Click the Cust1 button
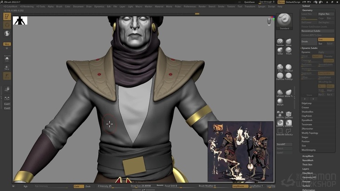 coord(7,104)
